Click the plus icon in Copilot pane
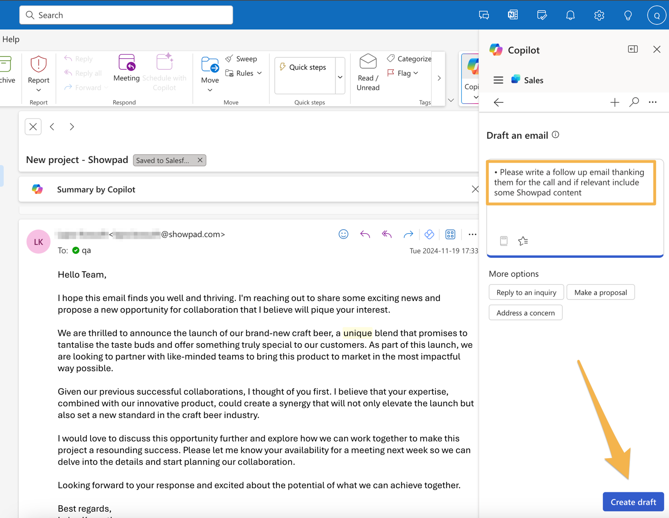 coord(614,102)
